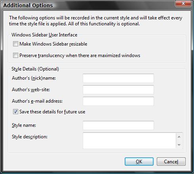Close the Additional Options dialog window
194x174 pixels.
pos(183,4)
